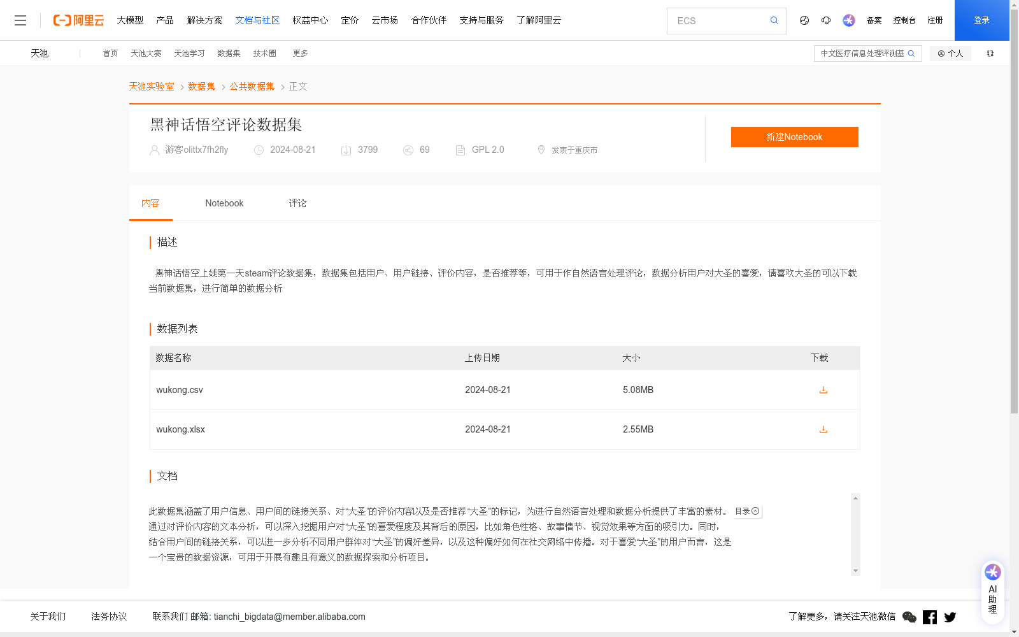Screen dimensions: 1019x637
Task: Open 产品 menu in top navigation
Action: 165,20
